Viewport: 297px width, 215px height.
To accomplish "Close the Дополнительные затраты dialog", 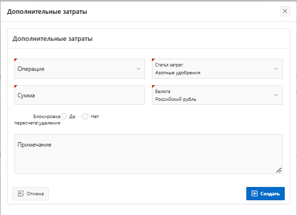I will [285, 11].
